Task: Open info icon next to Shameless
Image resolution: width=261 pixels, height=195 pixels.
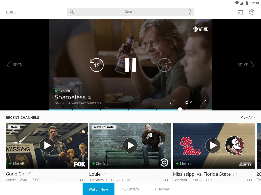Action: (x=89, y=98)
